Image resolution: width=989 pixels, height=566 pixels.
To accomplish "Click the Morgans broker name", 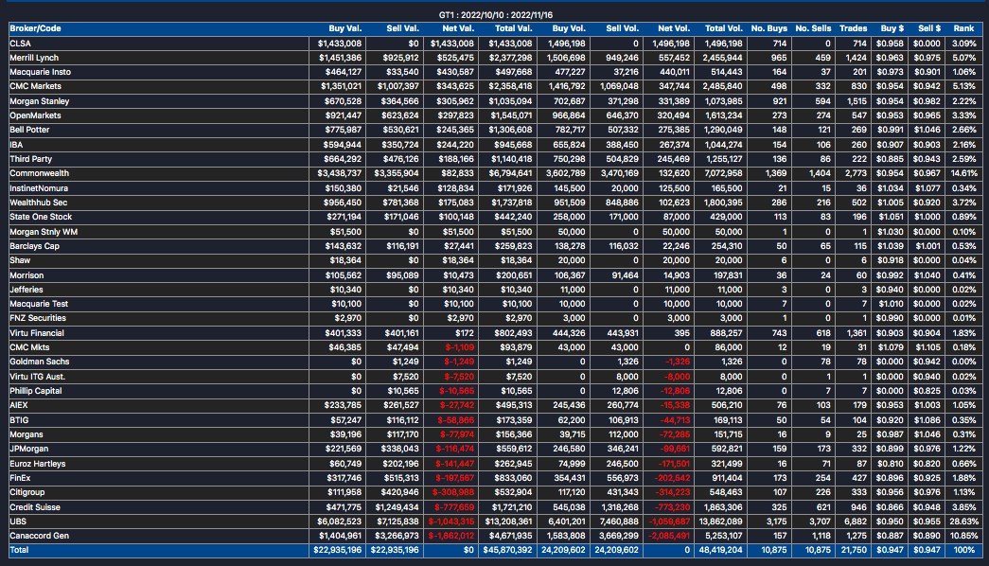I will [x=26, y=434].
